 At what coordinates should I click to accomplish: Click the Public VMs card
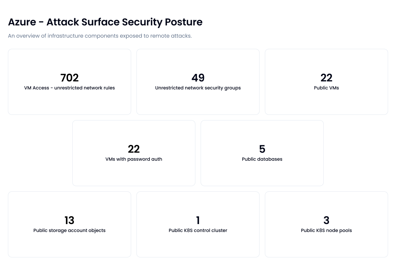[x=326, y=82]
